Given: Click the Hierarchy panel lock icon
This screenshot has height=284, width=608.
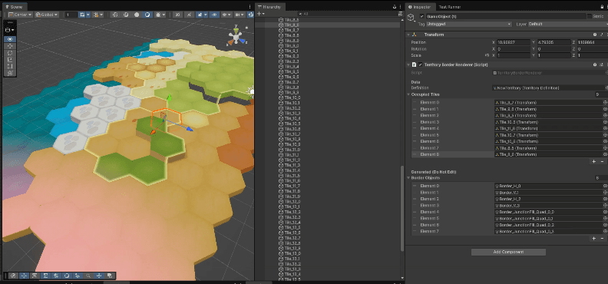Looking at the screenshot, I should tap(395, 7).
